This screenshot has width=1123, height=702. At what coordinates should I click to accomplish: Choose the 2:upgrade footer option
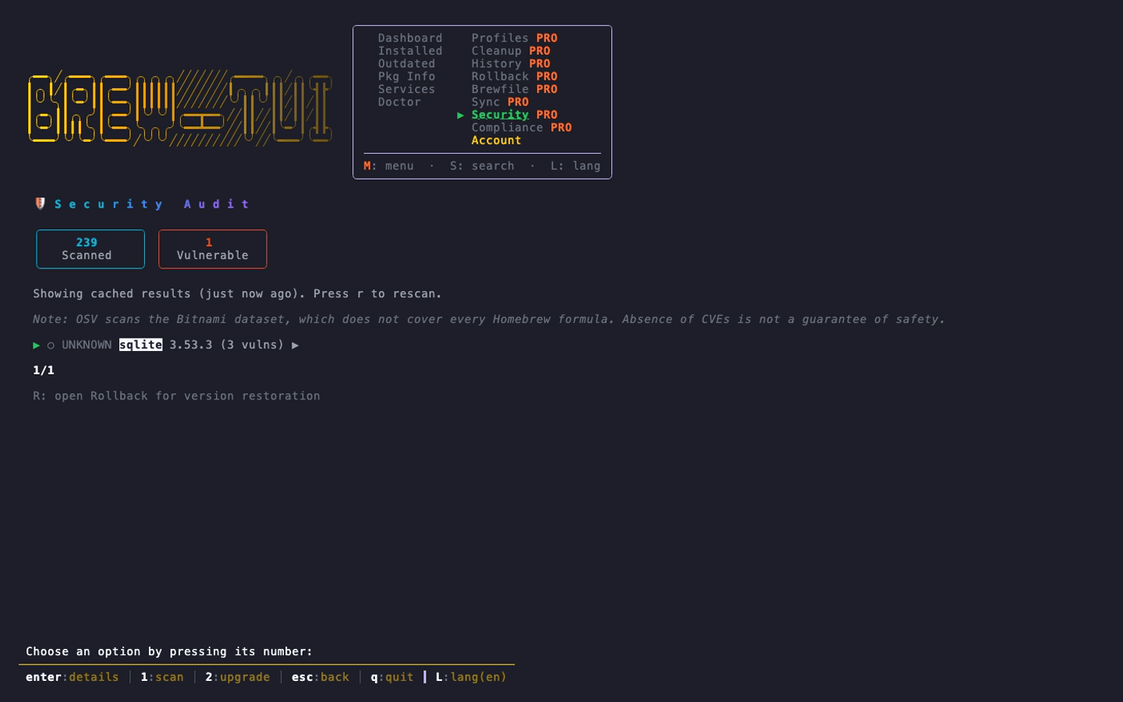pyautogui.click(x=238, y=677)
